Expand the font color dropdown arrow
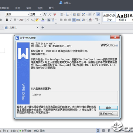The image size is (133, 133). (46, 20)
